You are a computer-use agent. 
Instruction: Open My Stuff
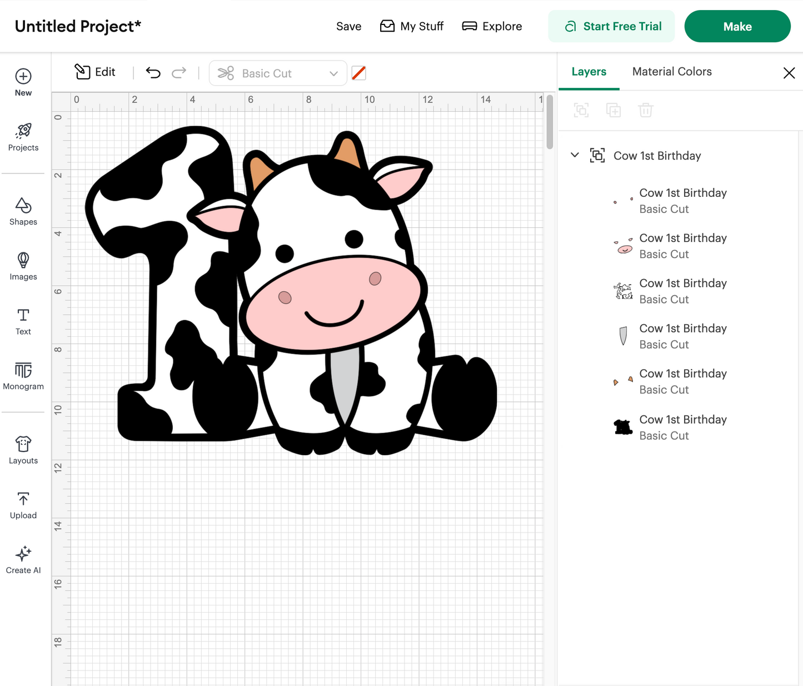click(412, 26)
